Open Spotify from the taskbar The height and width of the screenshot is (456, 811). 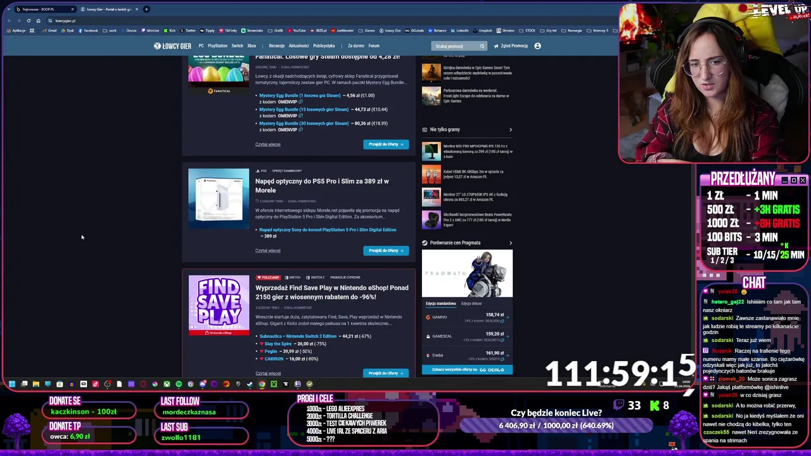coord(179,384)
